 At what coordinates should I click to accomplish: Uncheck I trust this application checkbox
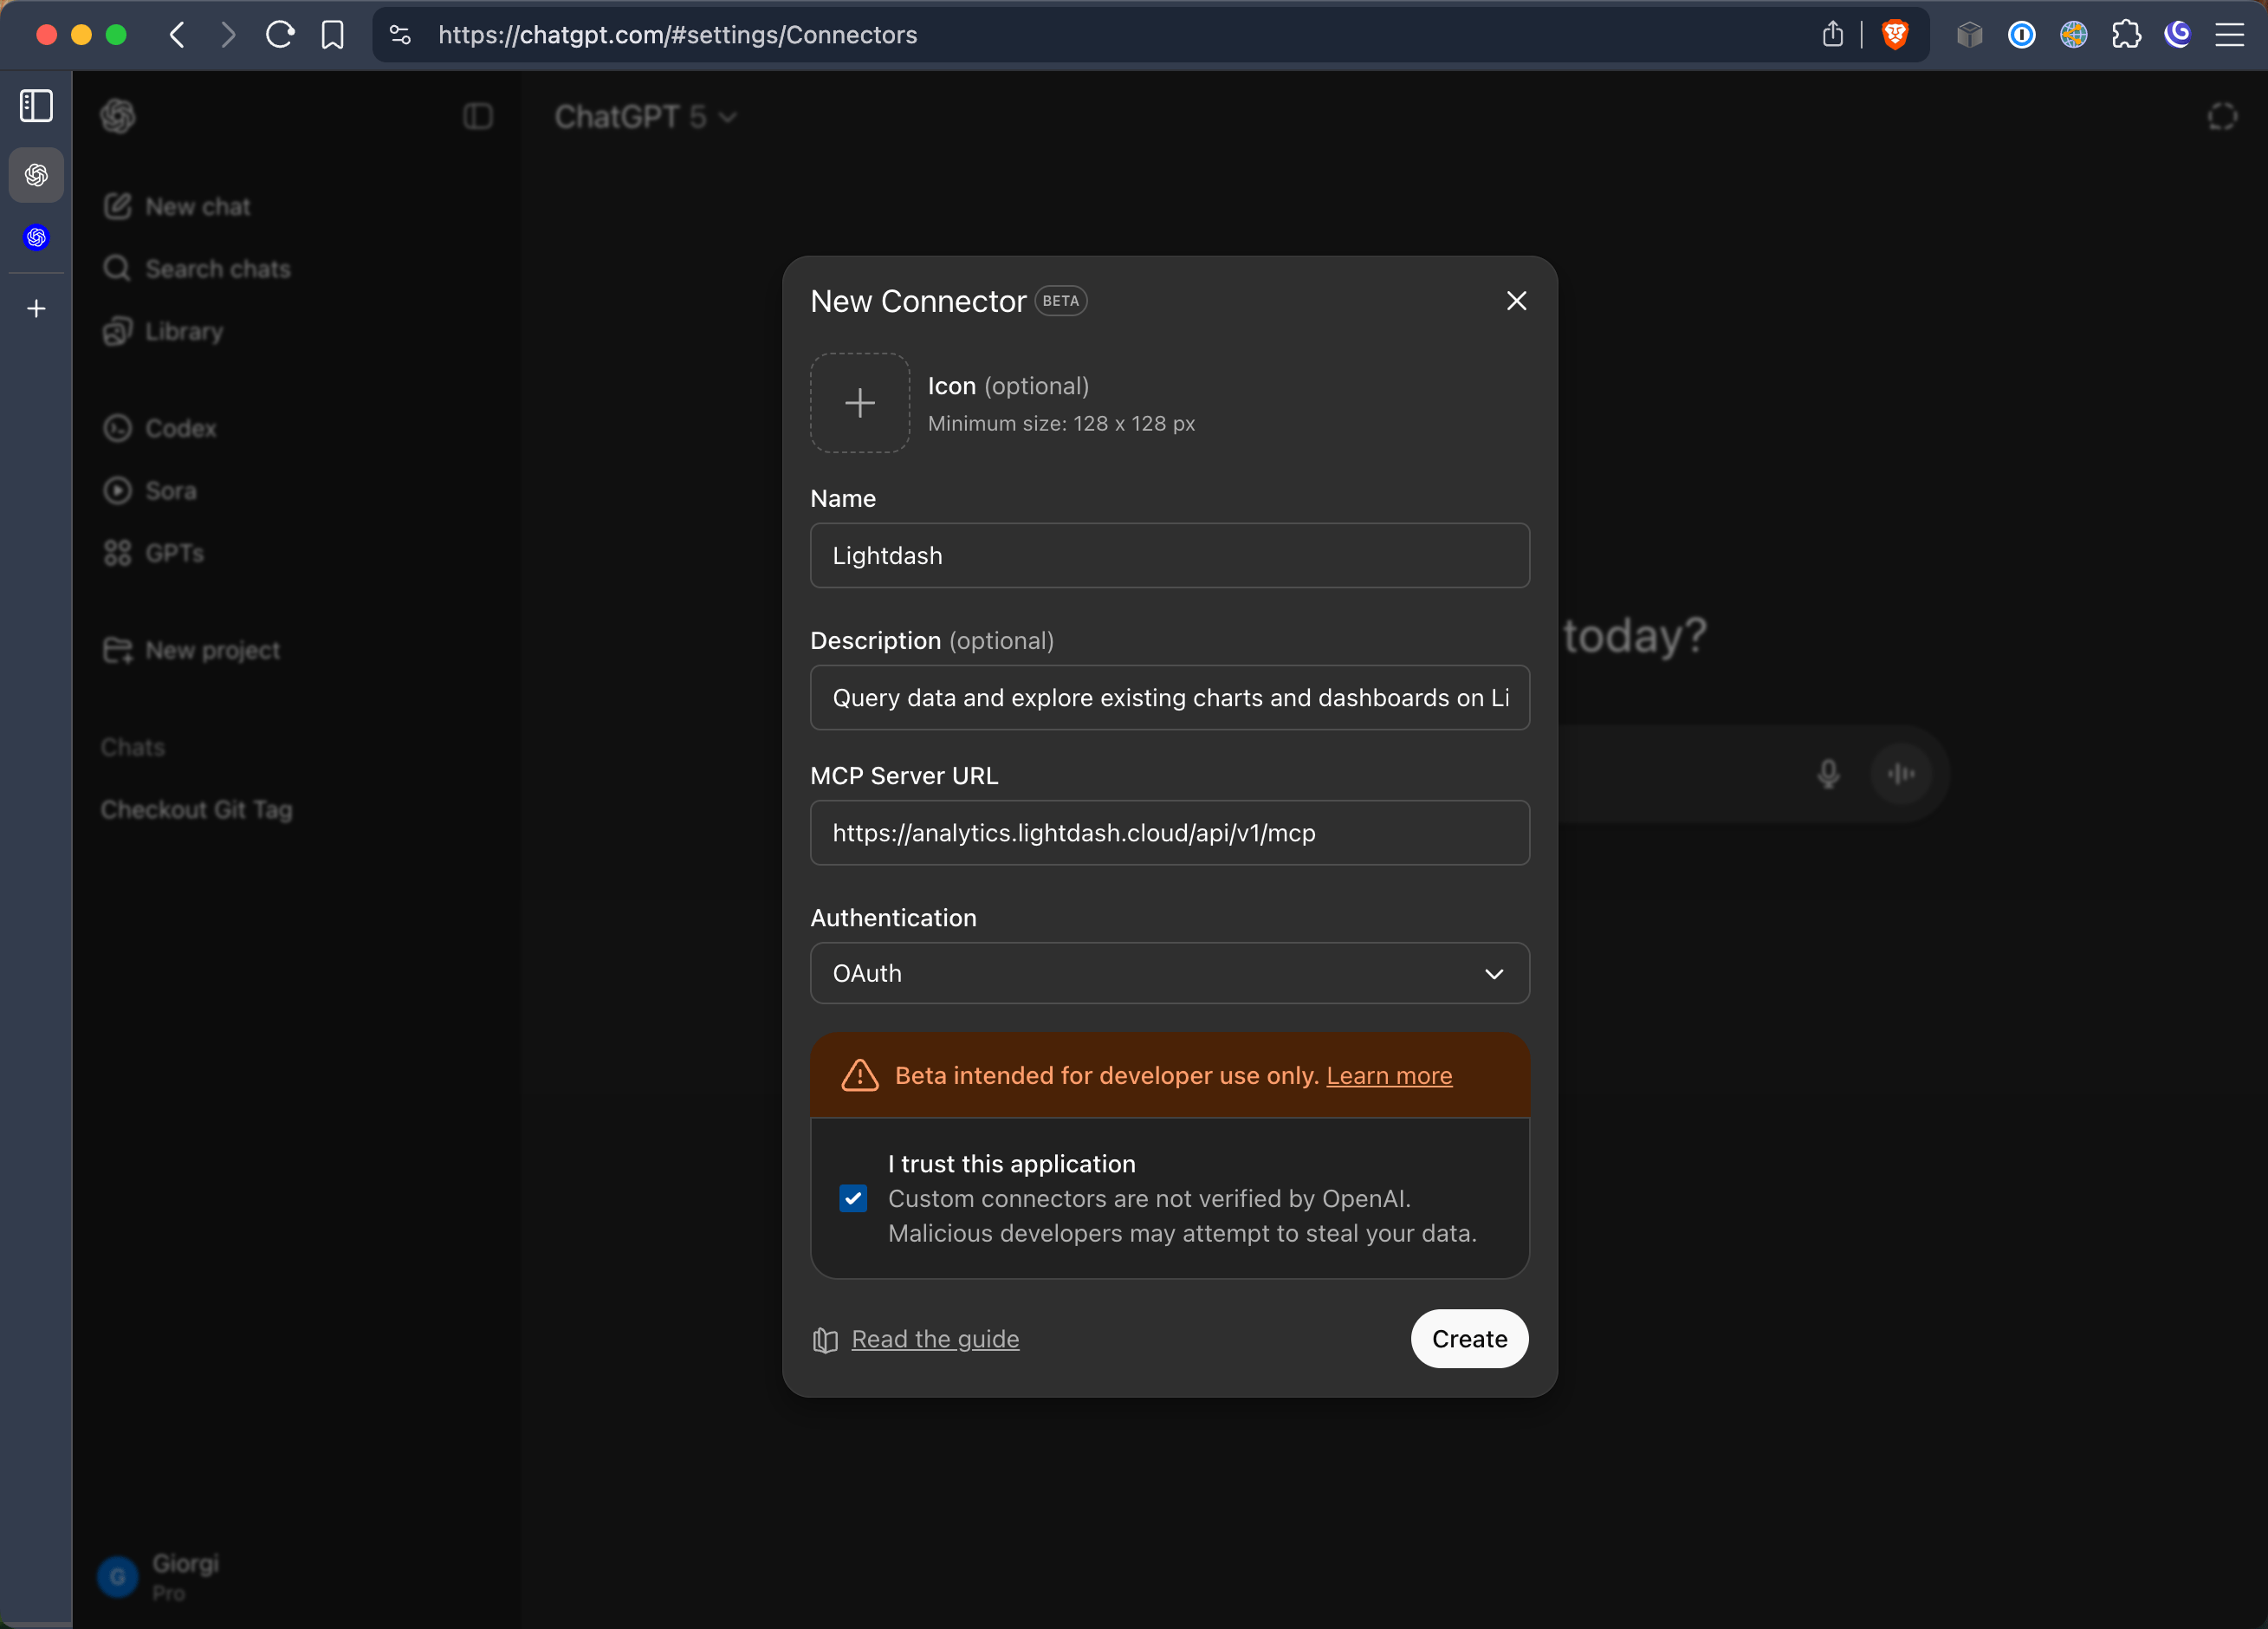(x=853, y=1198)
